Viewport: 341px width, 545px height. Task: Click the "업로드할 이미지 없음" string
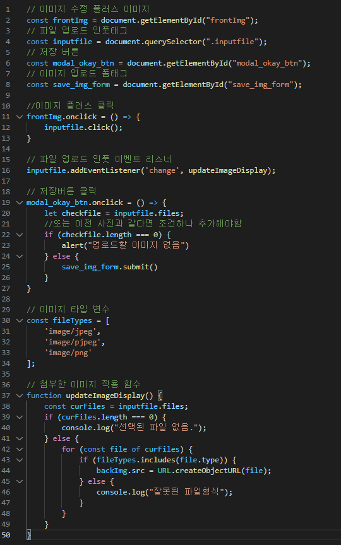tap(136, 246)
